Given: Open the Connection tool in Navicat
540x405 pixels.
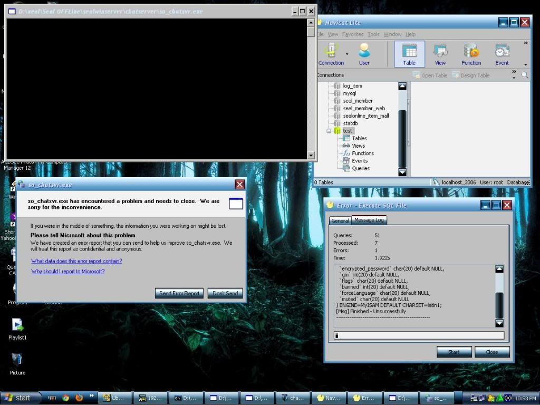Looking at the screenshot, I should 331,54.
